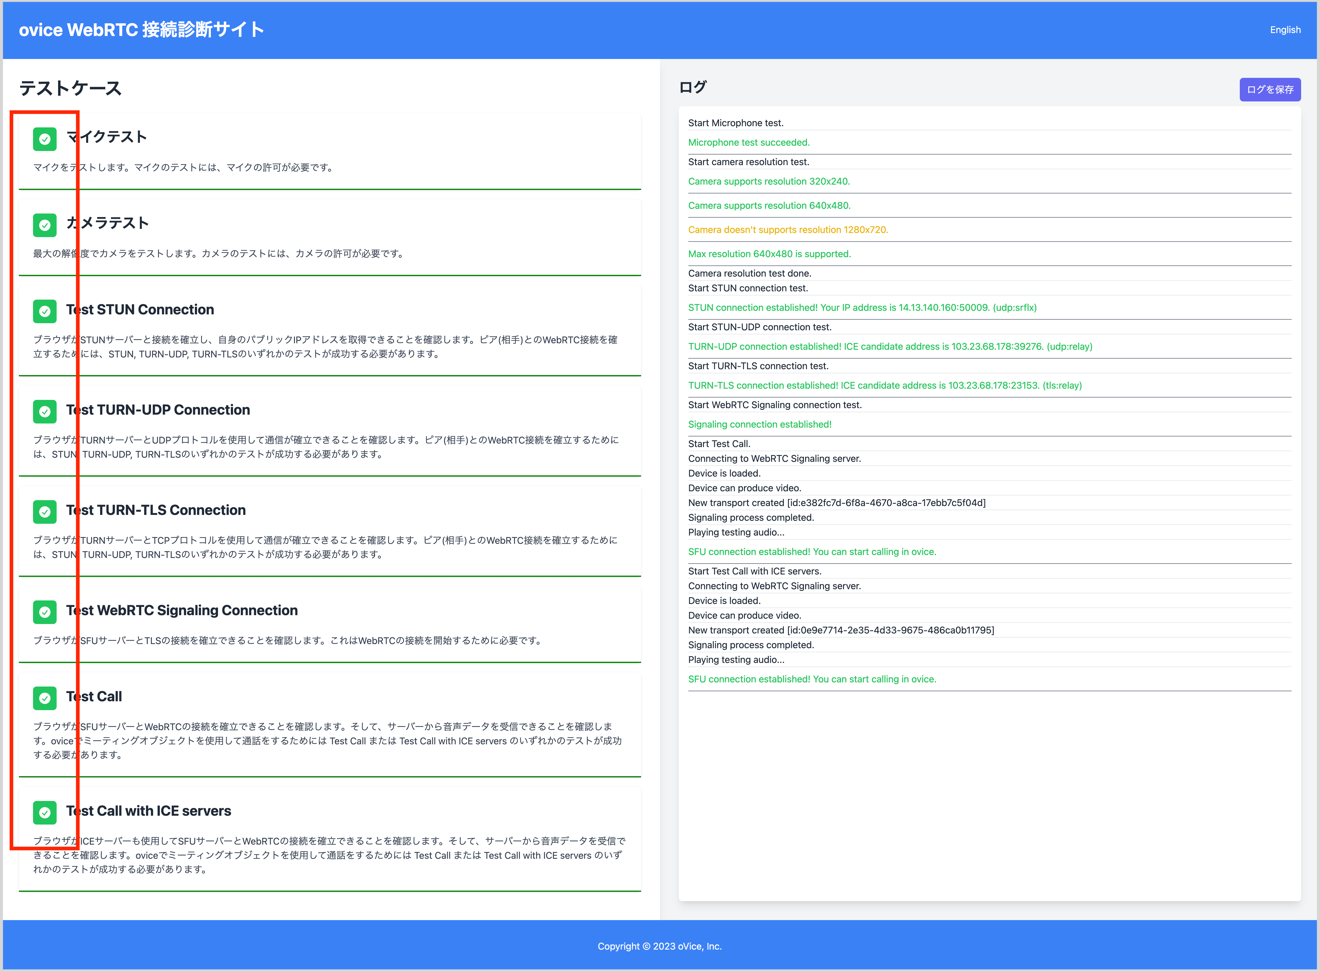The width and height of the screenshot is (1320, 972).
Task: Click log line showing STUN IP address
Action: pyautogui.click(x=862, y=308)
